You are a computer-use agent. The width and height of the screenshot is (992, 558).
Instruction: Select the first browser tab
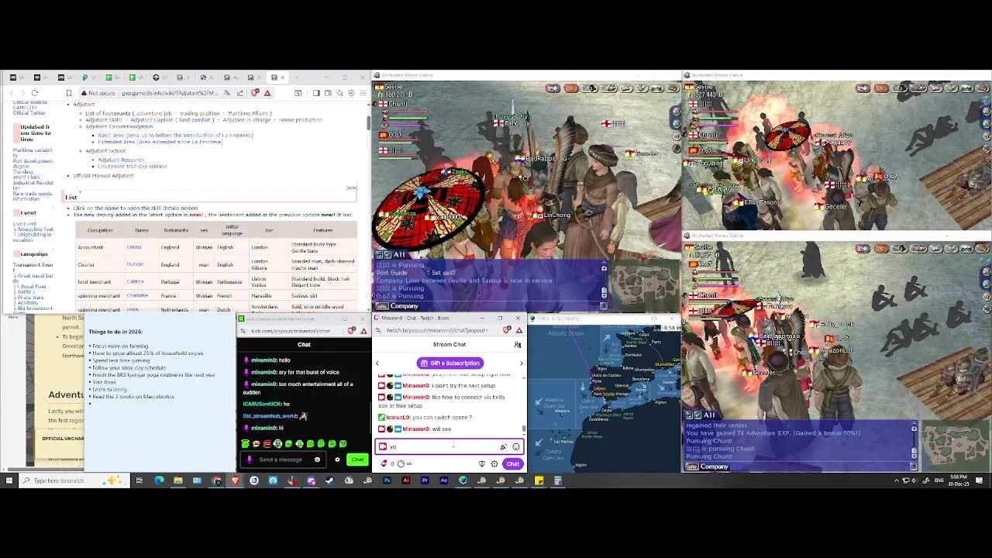click(13, 77)
